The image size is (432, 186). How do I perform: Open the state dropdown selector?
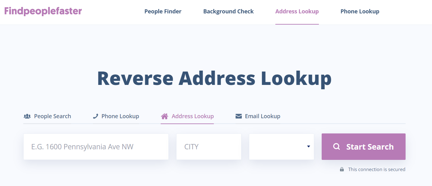[282, 147]
